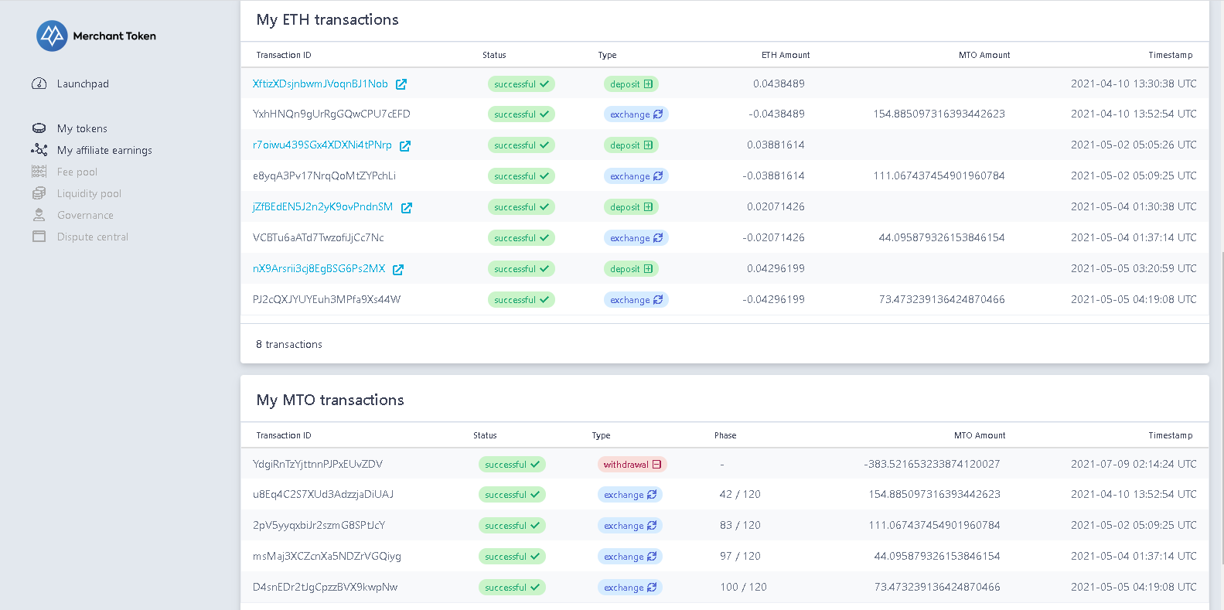The width and height of the screenshot is (1224, 610).
Task: Click the page vertical scrollbar
Action: pos(1221,408)
